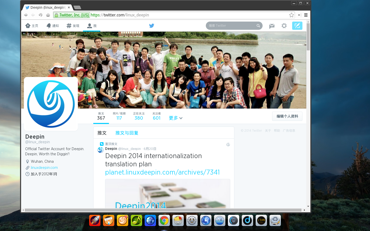Click the Deepin profile name heading
370x231 pixels.
[35, 137]
